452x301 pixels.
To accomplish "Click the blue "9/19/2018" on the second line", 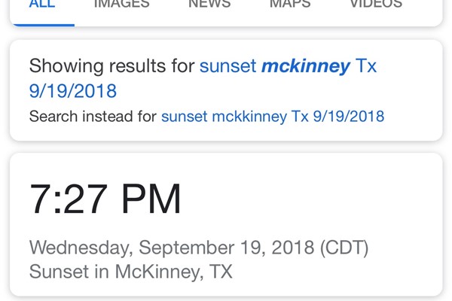I will (x=73, y=91).
